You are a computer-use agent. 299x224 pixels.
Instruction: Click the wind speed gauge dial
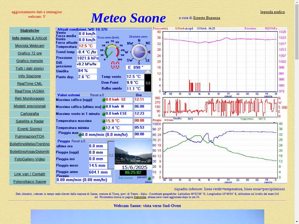coord(112,51)
